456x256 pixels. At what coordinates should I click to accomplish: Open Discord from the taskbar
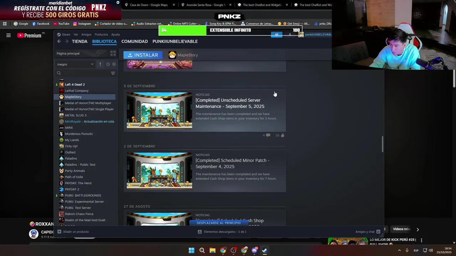254,250
